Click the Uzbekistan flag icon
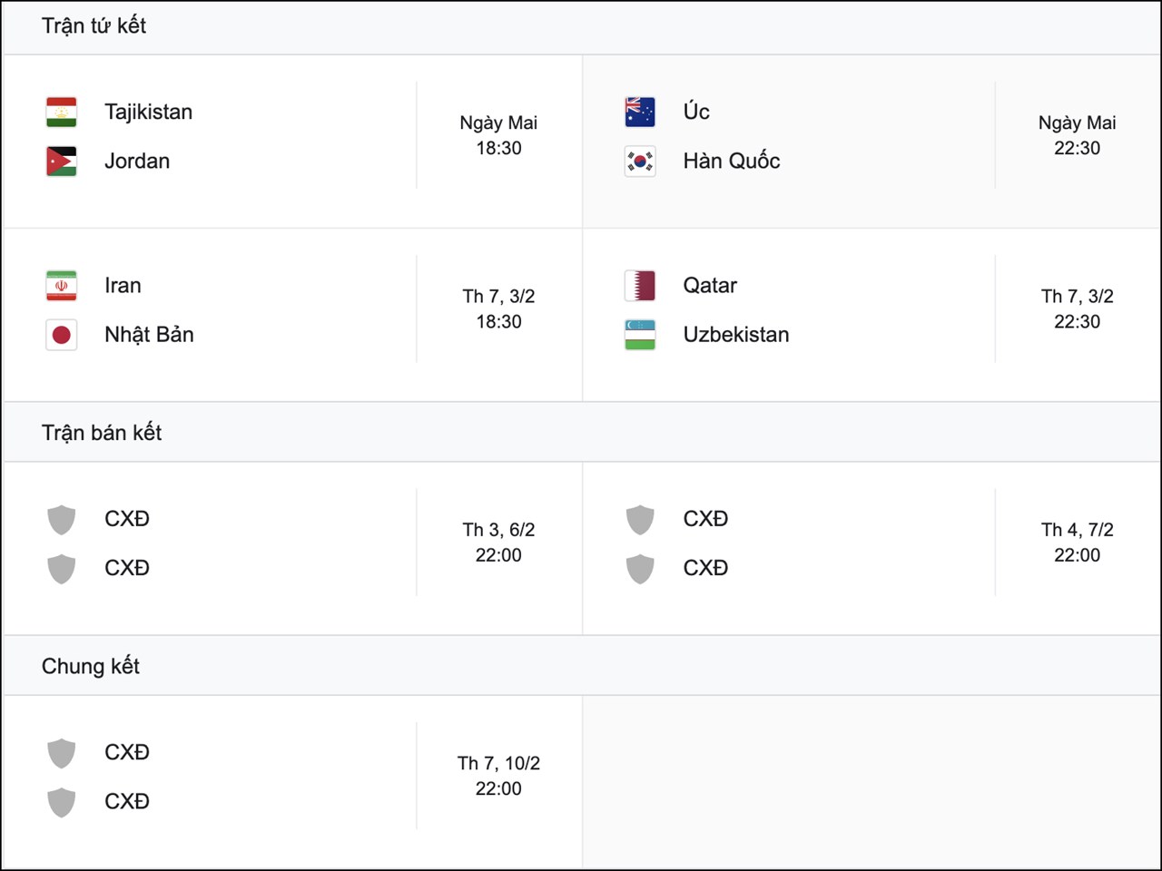The height and width of the screenshot is (871, 1162). pos(640,335)
